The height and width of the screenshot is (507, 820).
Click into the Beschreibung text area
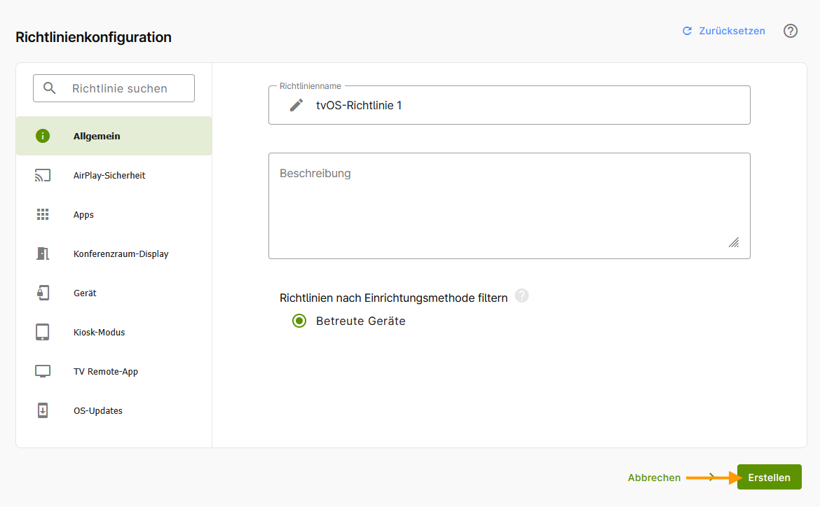pyautogui.click(x=510, y=206)
